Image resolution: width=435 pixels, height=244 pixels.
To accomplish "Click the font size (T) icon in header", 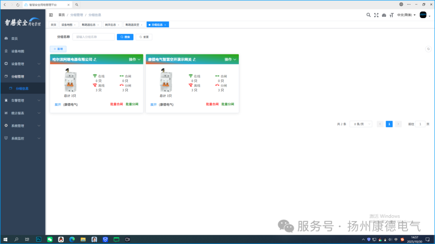I will (x=392, y=14).
